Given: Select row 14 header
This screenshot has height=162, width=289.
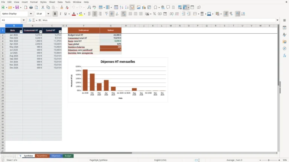Looking at the screenshot, I should (3, 71).
